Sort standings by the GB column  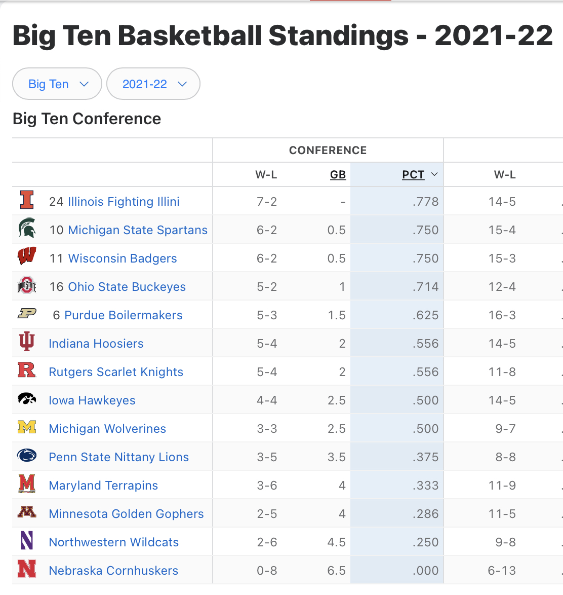338,175
